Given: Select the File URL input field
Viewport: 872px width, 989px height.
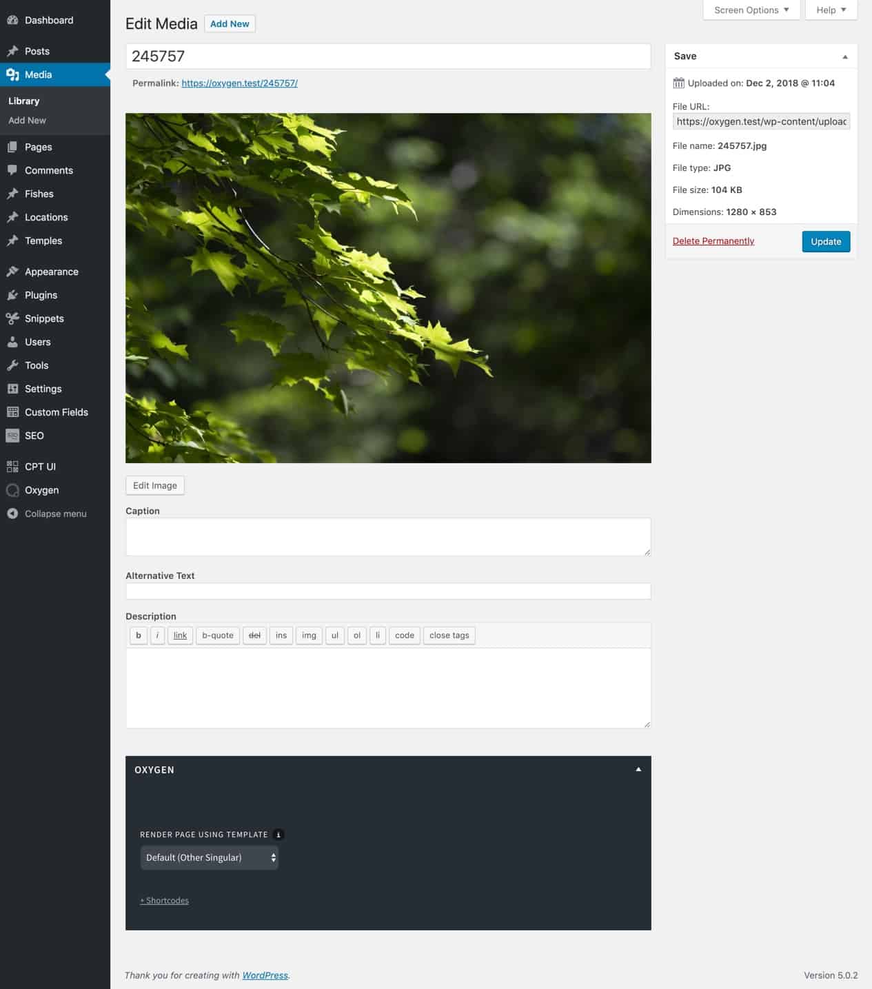Looking at the screenshot, I should [x=761, y=121].
